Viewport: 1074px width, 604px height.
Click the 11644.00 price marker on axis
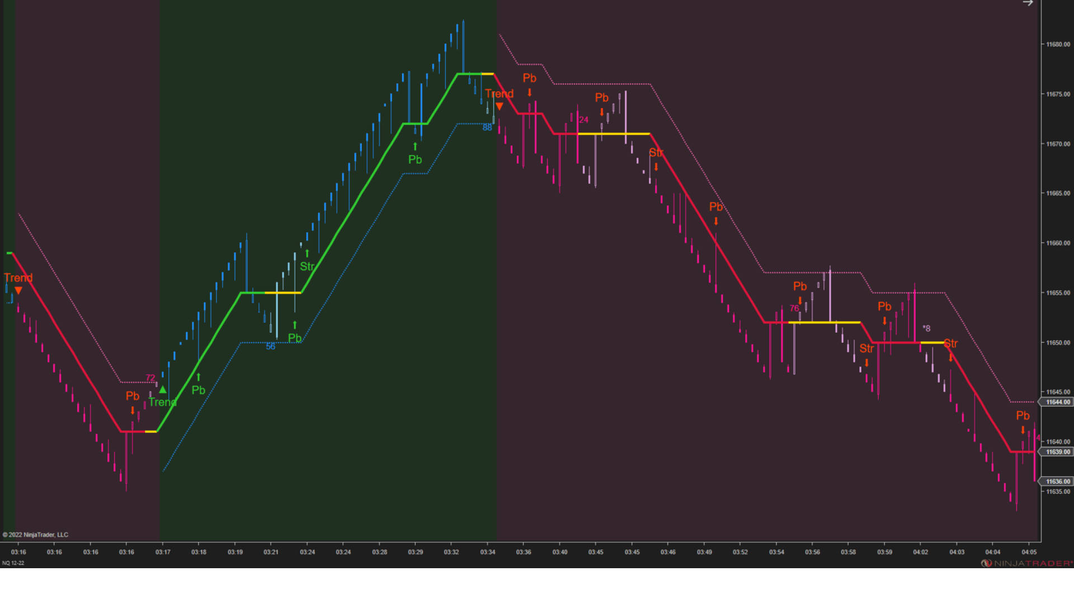[x=1057, y=402]
